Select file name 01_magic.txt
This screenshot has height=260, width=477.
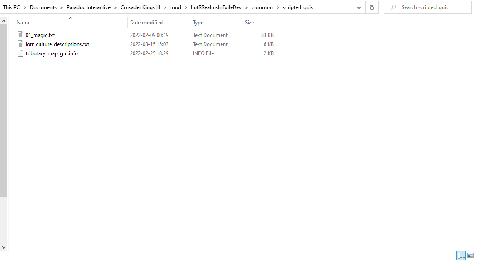pos(40,35)
